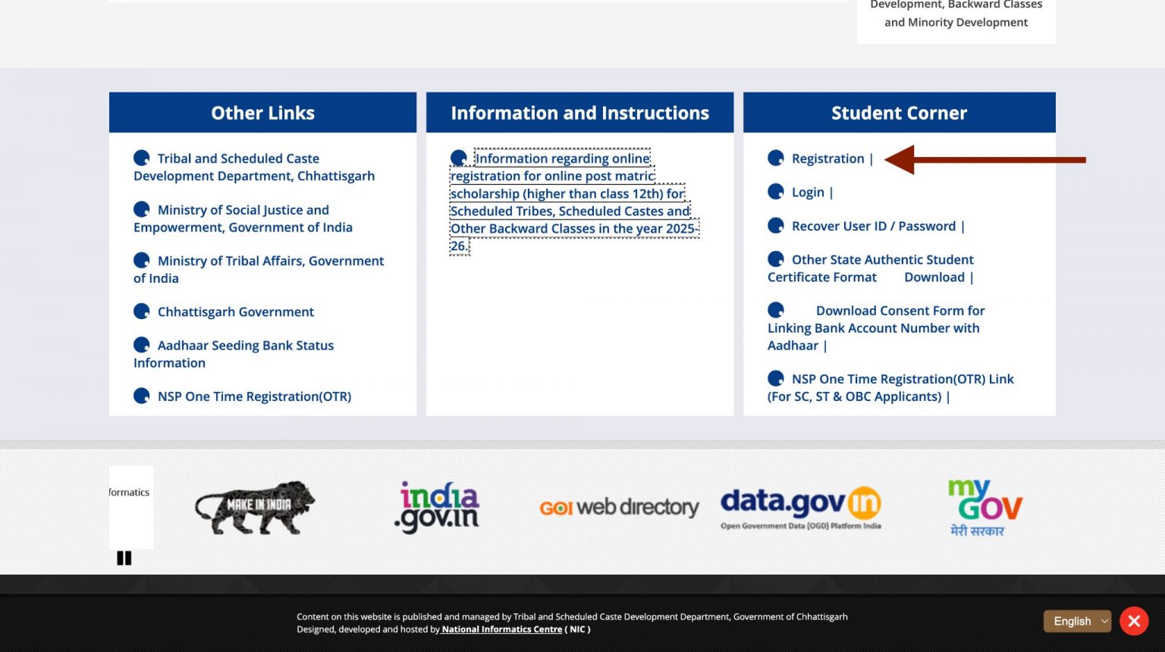Expand the English language dropdown
The height and width of the screenshot is (652, 1165).
click(1077, 621)
